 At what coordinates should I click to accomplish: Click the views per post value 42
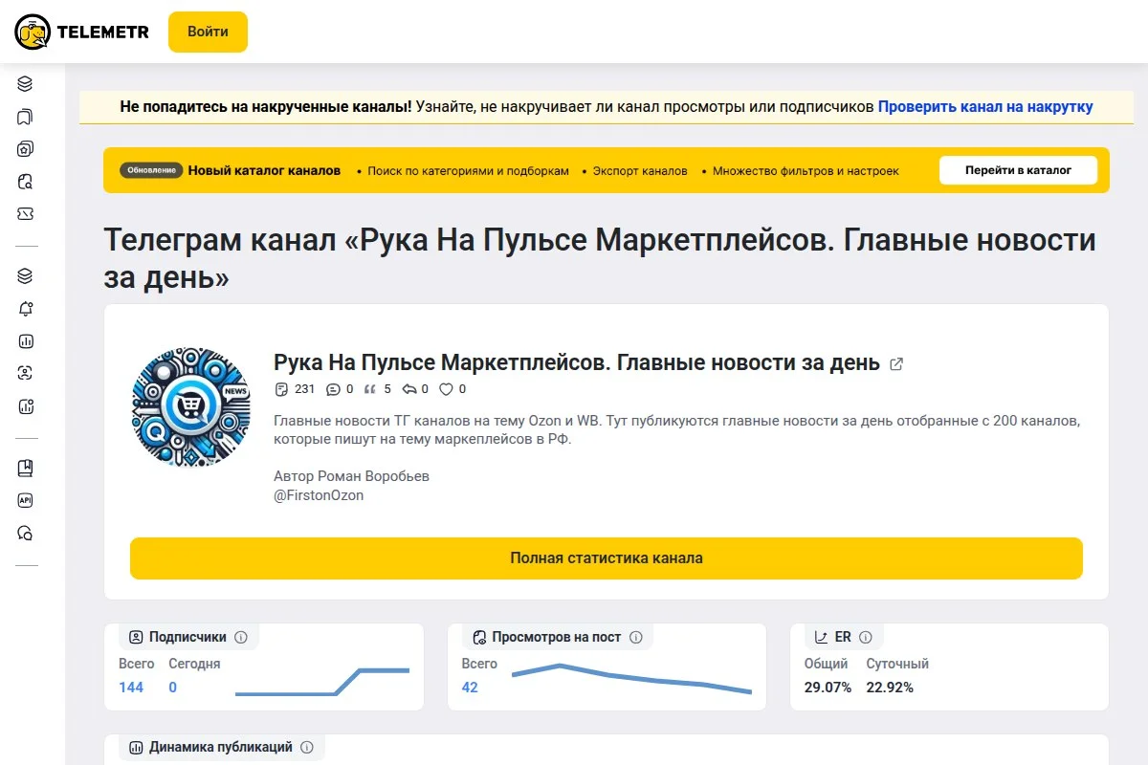tap(470, 688)
